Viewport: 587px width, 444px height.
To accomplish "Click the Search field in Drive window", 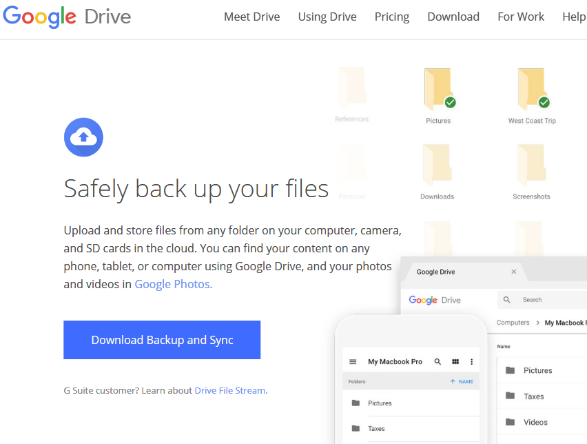I will tap(542, 300).
